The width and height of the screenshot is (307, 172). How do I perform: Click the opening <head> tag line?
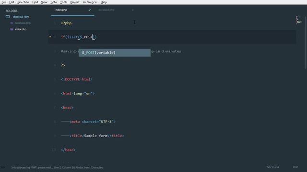coord(67,107)
